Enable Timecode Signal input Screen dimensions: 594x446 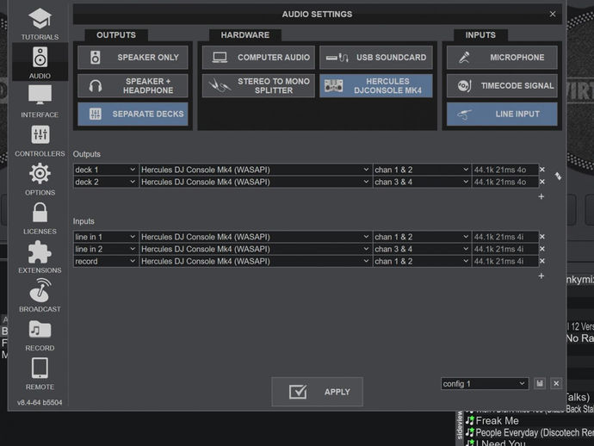(x=502, y=85)
